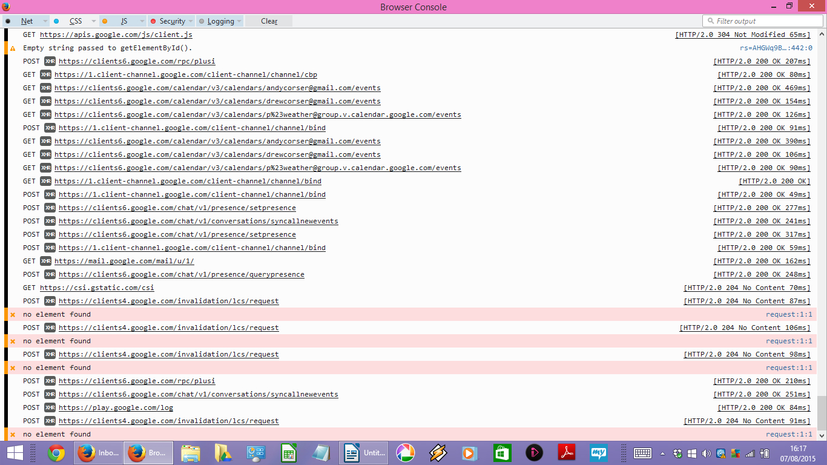Screen dimensions: 827x465
Task: Click the 204 No Content 106ms status
Action: 745,328
